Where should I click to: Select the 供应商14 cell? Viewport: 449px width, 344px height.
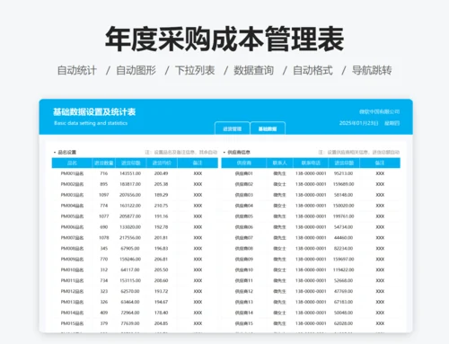pyautogui.click(x=244, y=313)
